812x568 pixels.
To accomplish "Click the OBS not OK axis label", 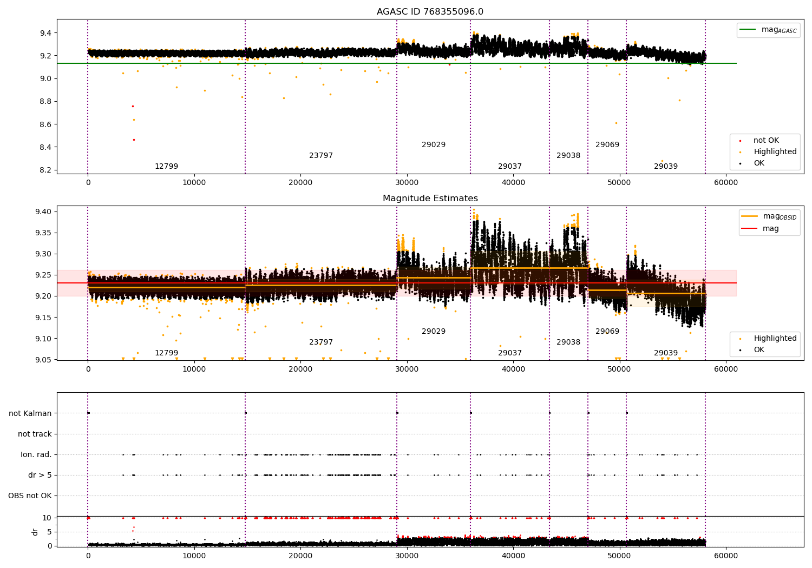I will (x=30, y=496).
